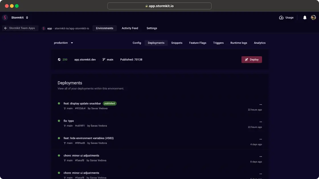319x179 pixels.
Task: Open more options for display update snackbar
Action: [261, 105]
